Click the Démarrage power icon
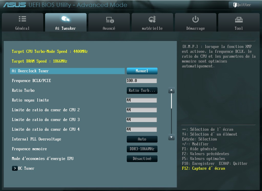Screen dimensions: 262x191 point(195,19)
